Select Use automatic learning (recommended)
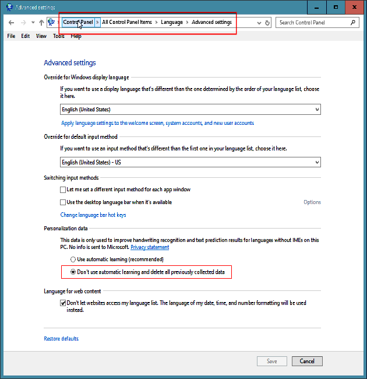This screenshot has width=367, height=379. [x=73, y=259]
